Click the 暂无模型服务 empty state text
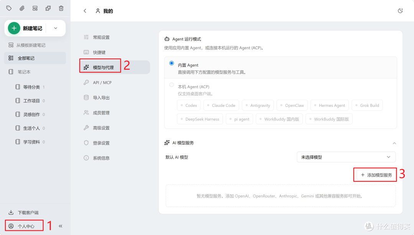Viewport: 414px width, 235px height. point(280,196)
